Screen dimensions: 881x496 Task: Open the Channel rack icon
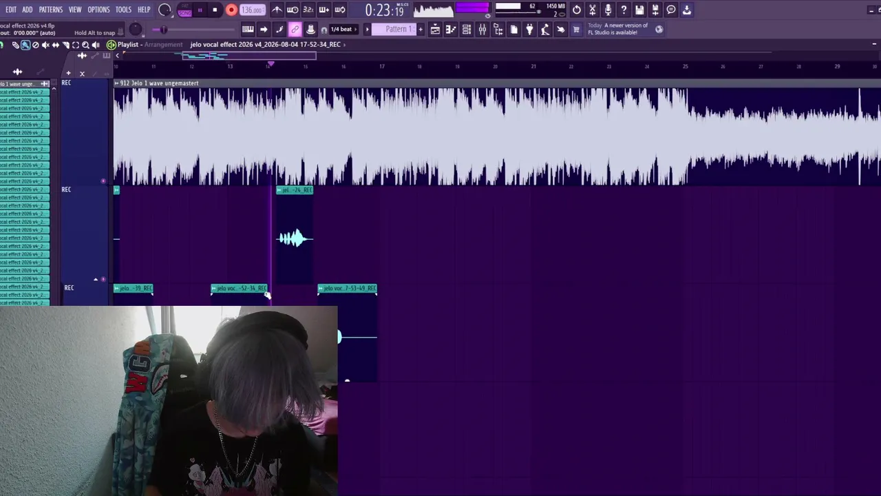(467, 30)
